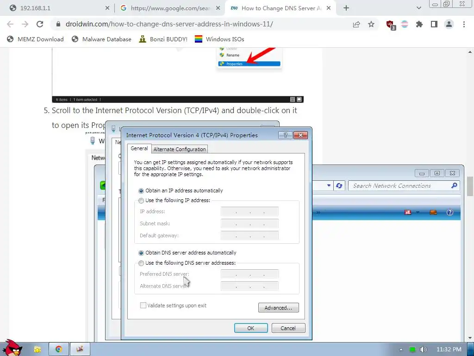The width and height of the screenshot is (474, 356).
Task: Open Bonzi BUDDY! bookmark
Action: [163, 39]
